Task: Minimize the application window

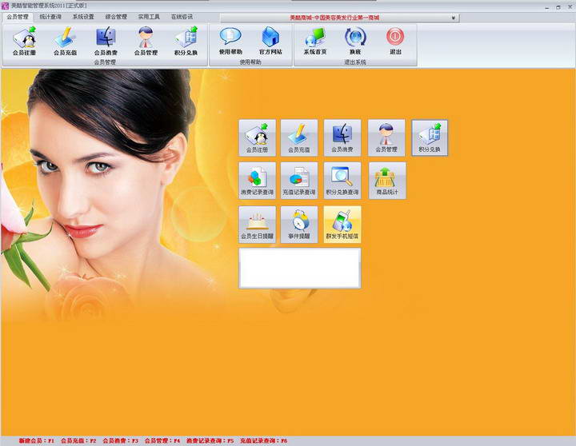Action: pos(547,7)
